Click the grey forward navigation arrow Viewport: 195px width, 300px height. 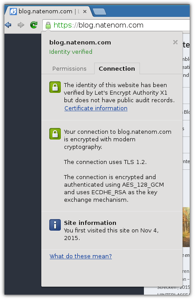click(21, 25)
